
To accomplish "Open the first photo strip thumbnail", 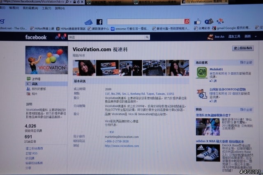I will click(84, 68).
